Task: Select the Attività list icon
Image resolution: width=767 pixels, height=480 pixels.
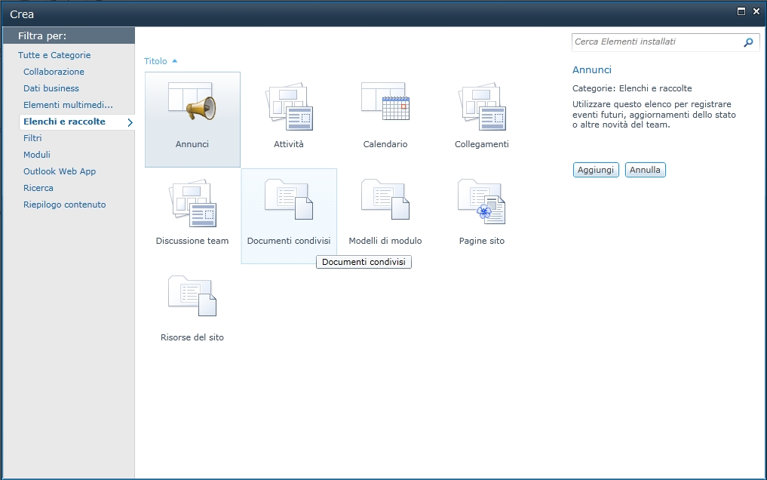Action: pyautogui.click(x=289, y=106)
